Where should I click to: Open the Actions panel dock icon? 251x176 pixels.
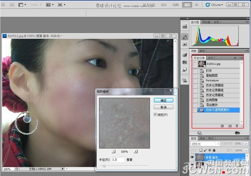coord(185,44)
